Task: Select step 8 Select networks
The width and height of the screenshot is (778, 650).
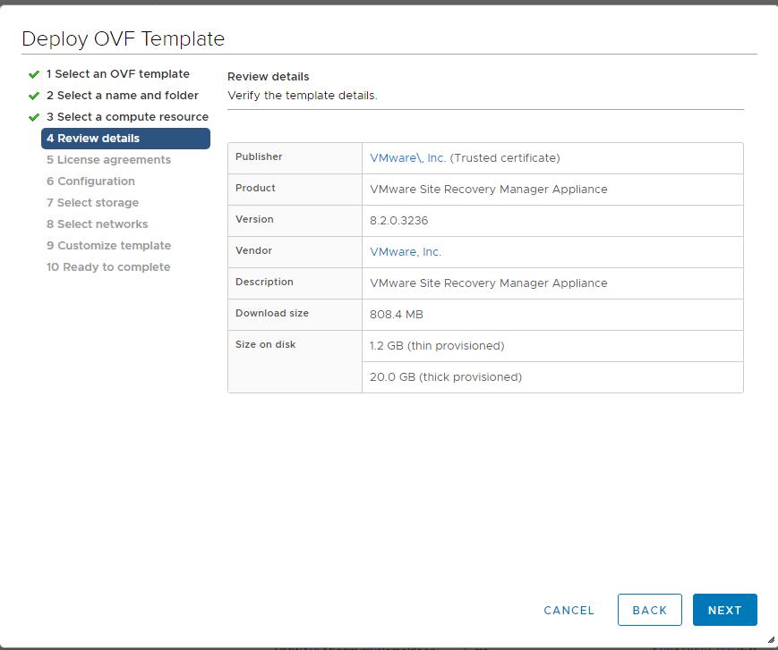Action: 98,224
